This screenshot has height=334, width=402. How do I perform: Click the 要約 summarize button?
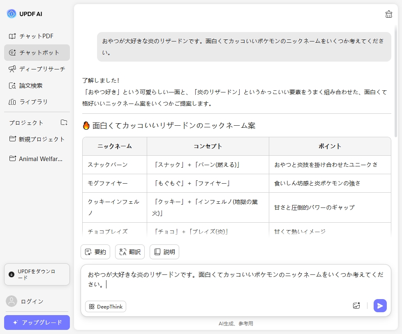coord(95,252)
